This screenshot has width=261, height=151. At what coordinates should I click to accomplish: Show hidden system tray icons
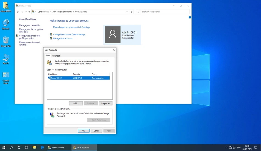226,147
